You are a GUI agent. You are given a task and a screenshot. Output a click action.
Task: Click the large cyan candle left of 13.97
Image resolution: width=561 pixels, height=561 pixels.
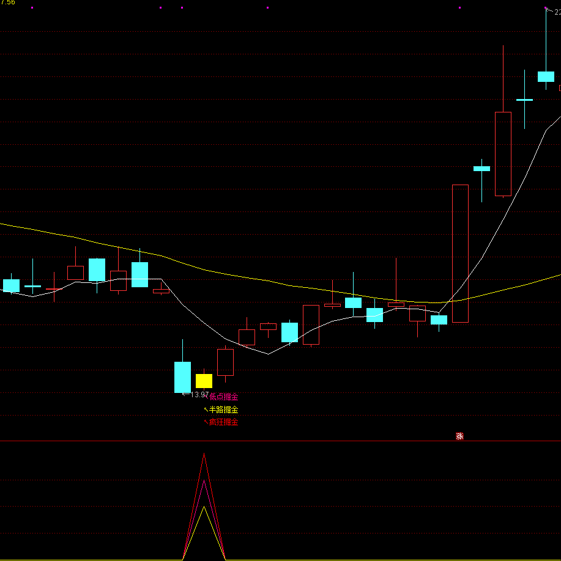[182, 377]
